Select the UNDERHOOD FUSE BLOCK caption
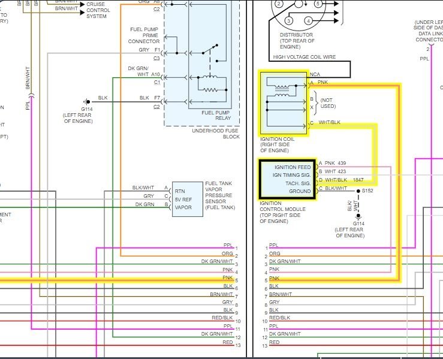 point(216,134)
